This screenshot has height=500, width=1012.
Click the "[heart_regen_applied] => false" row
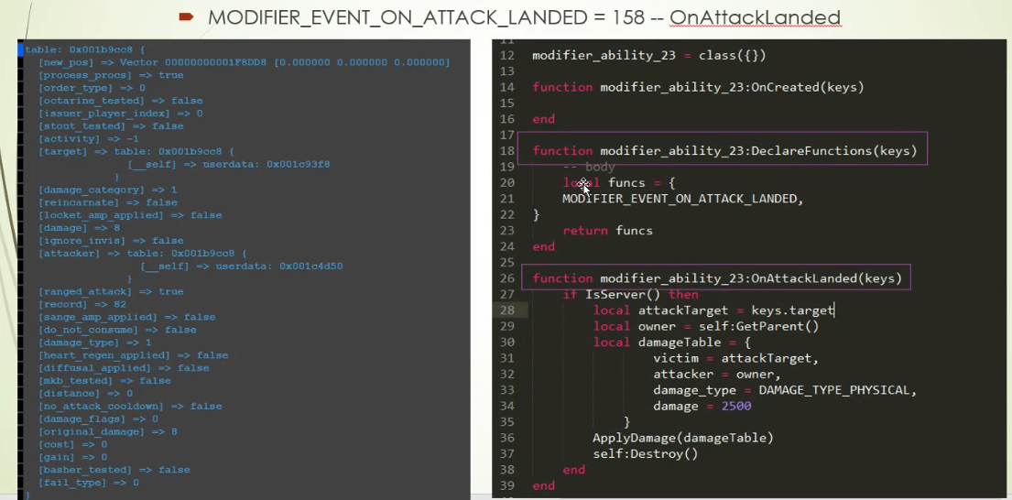[x=133, y=354]
